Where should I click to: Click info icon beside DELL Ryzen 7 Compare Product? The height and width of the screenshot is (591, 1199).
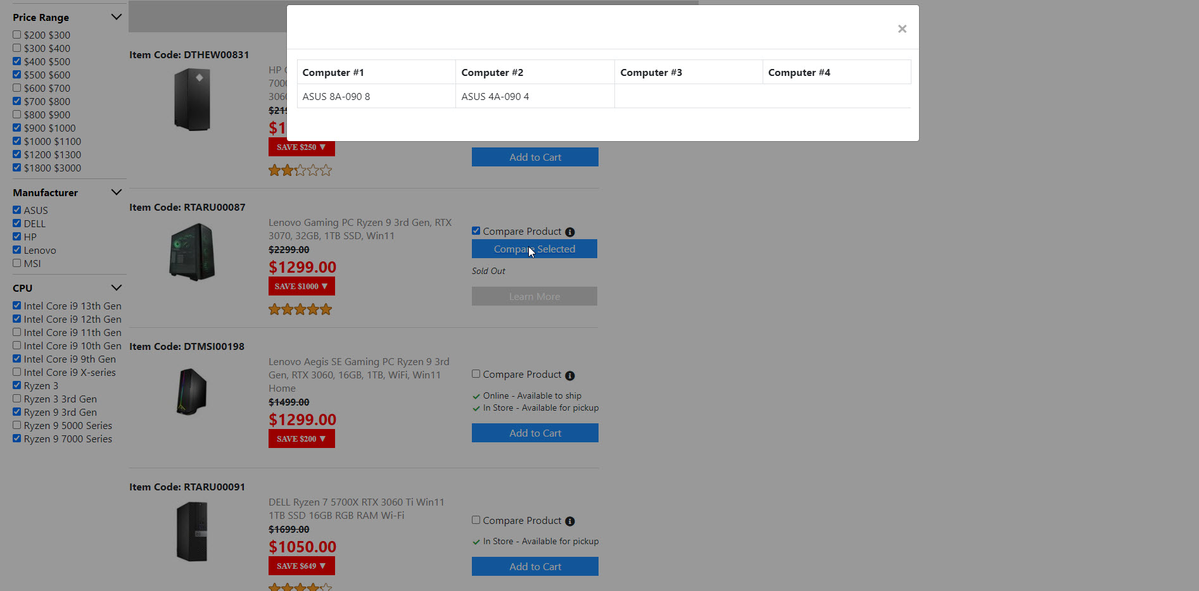click(569, 521)
